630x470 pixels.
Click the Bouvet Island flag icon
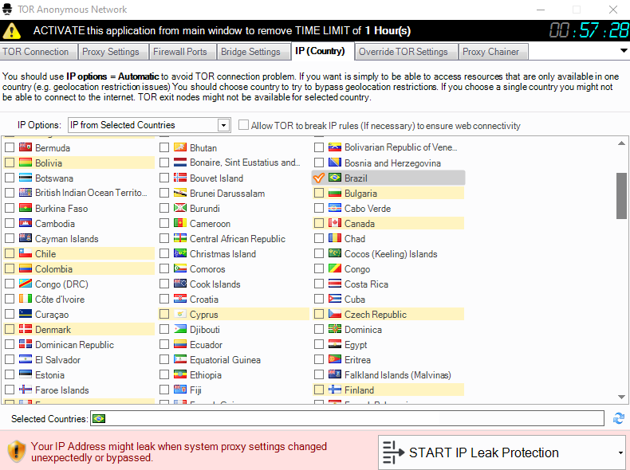pyautogui.click(x=180, y=178)
